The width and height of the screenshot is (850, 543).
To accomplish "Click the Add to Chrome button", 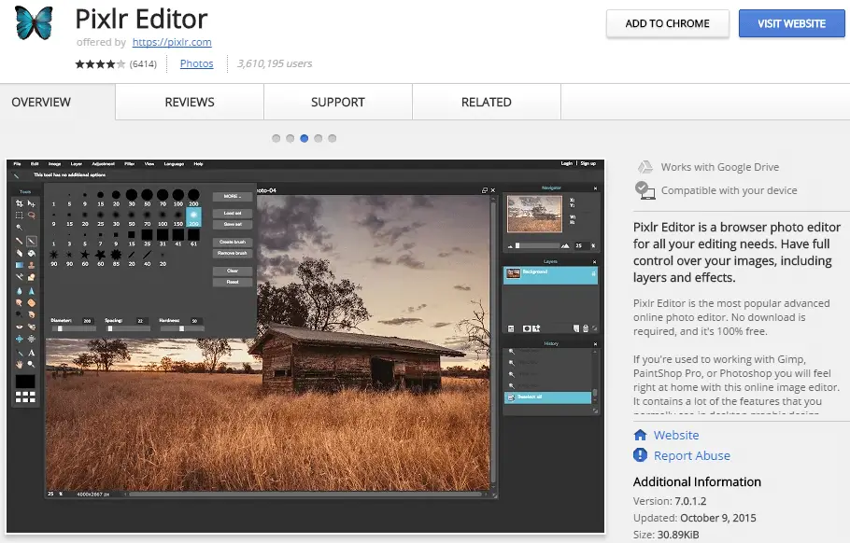I will point(667,23).
